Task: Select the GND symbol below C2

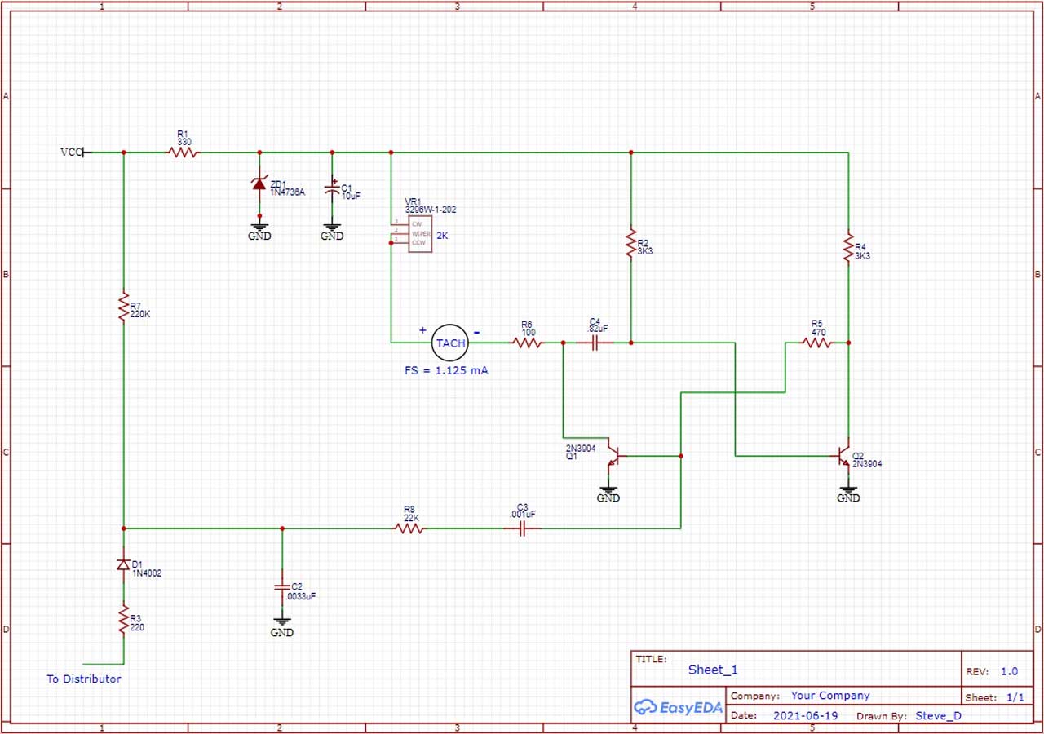Action: click(x=282, y=626)
